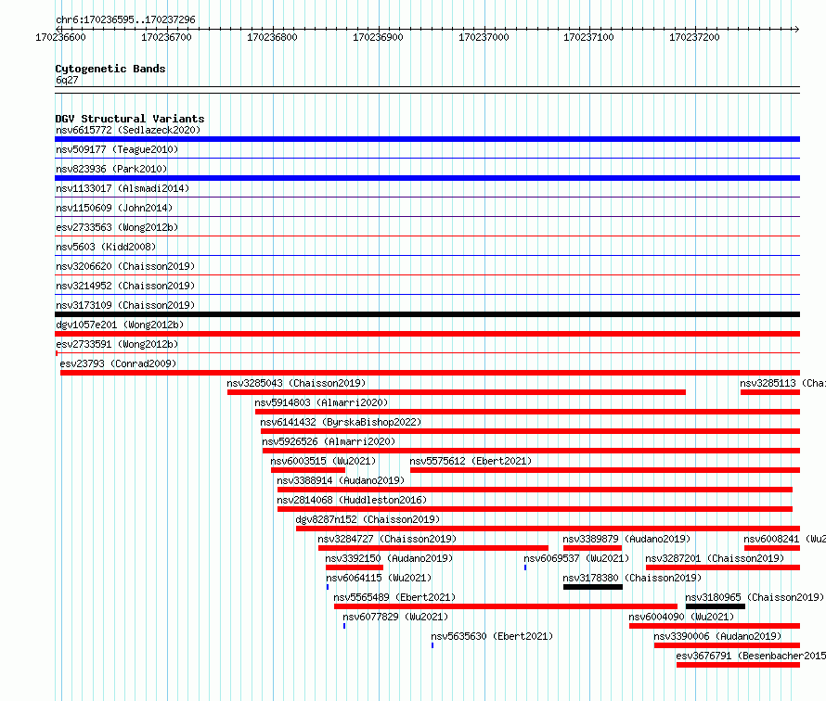This screenshot has height=701, width=826.
Task: Click nsv6069537 (Wu2021) label
Action: click(x=576, y=558)
